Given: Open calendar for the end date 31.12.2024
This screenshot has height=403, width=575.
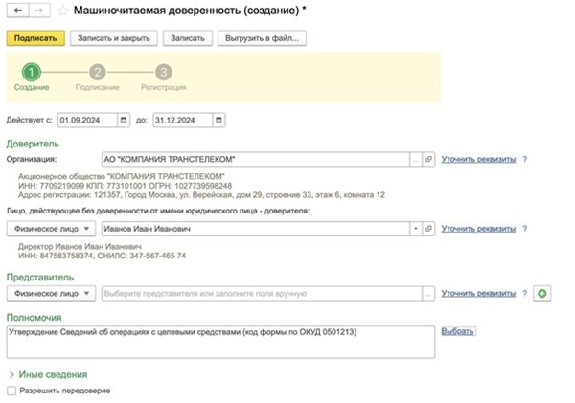Looking at the screenshot, I should (x=219, y=121).
